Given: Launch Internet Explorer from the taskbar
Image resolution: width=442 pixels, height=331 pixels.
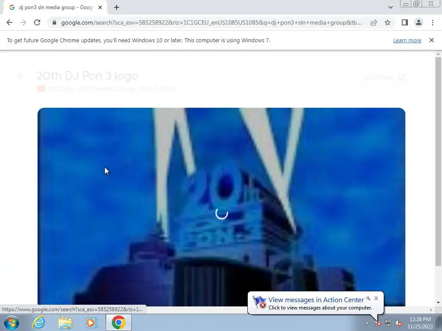Looking at the screenshot, I should point(38,322).
